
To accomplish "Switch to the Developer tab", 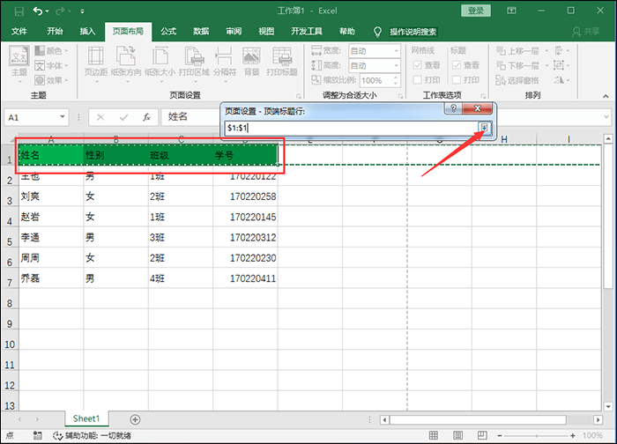I will [x=307, y=32].
